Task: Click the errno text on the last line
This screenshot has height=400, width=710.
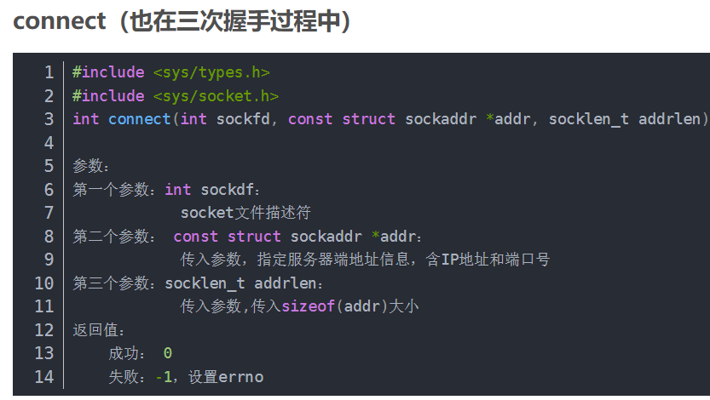Action: [x=241, y=376]
